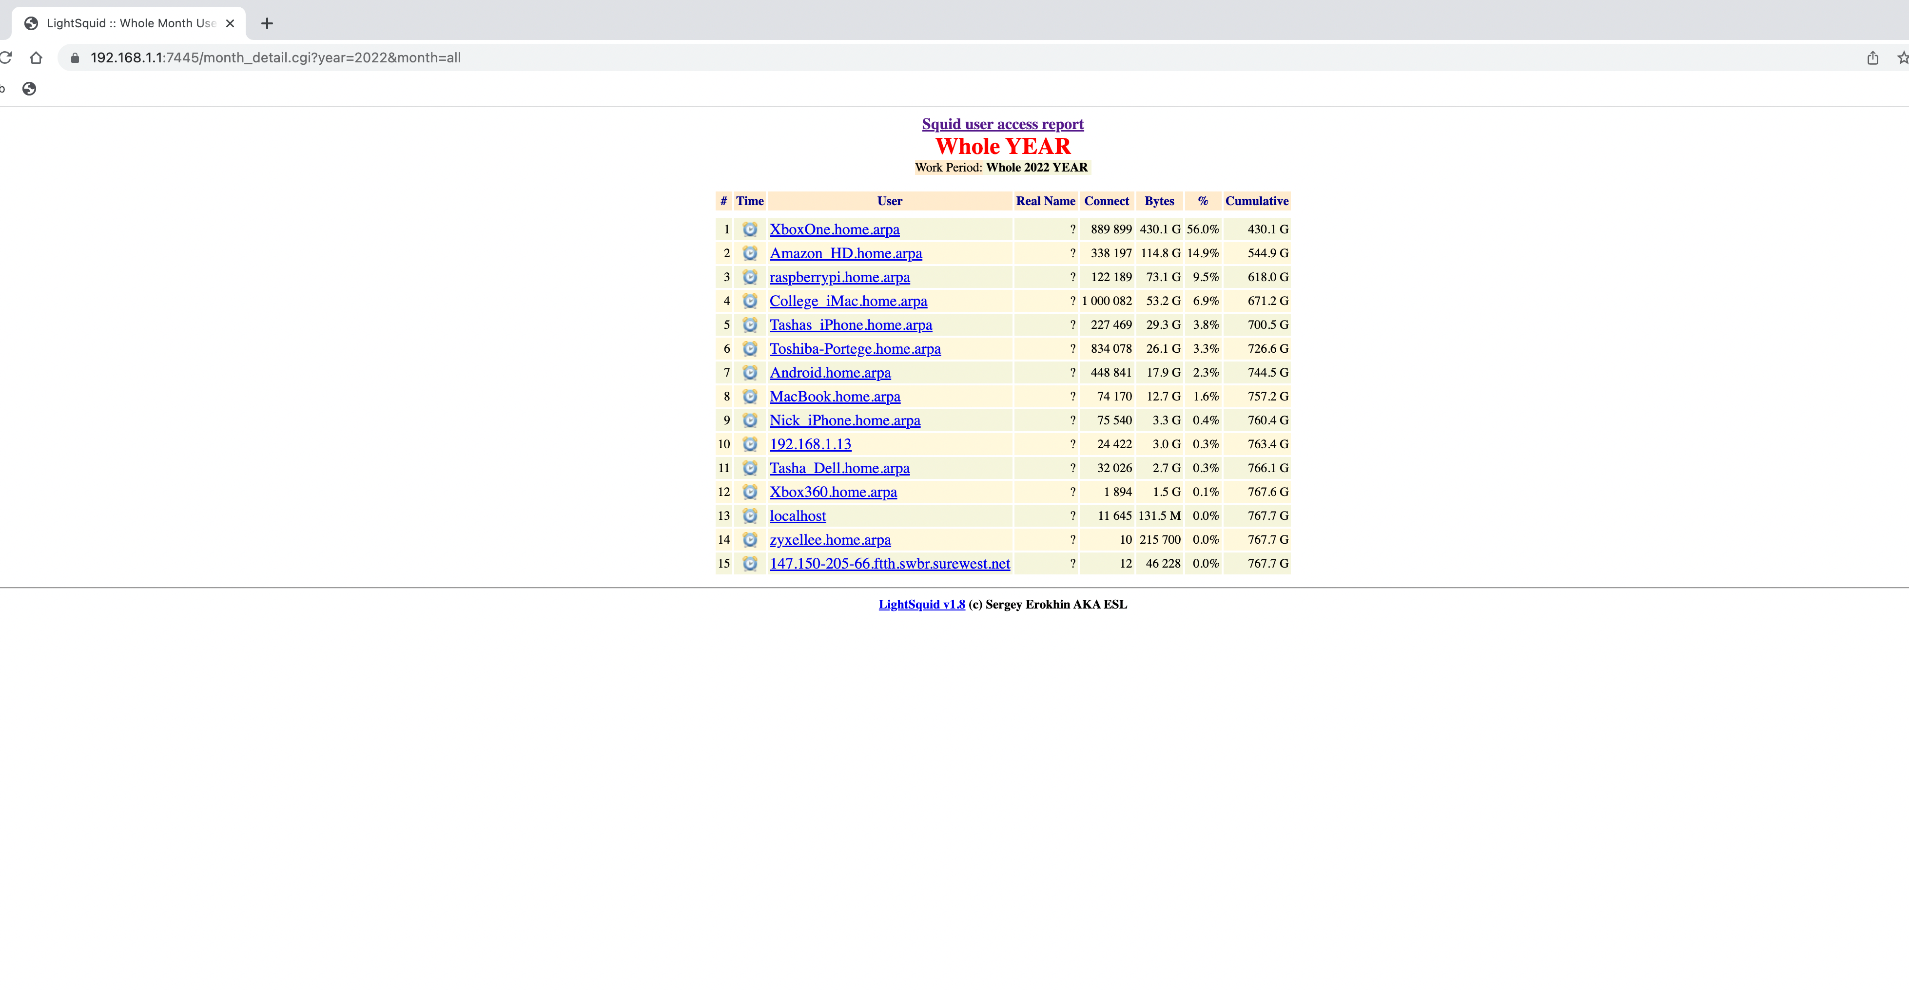Screen dimensions: 1909x990
Task: Open the Tashas_iPhone.home.arpa user report
Action: point(850,325)
